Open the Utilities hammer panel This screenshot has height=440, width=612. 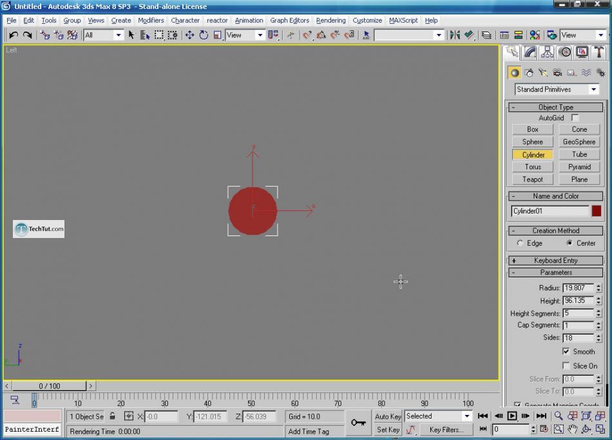599,52
